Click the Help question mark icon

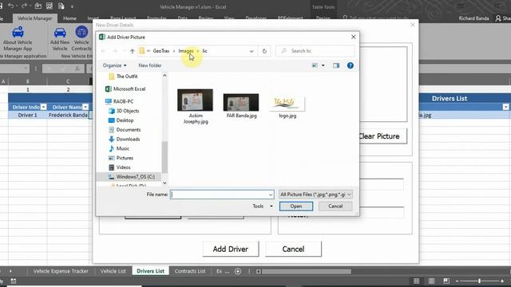point(351,65)
